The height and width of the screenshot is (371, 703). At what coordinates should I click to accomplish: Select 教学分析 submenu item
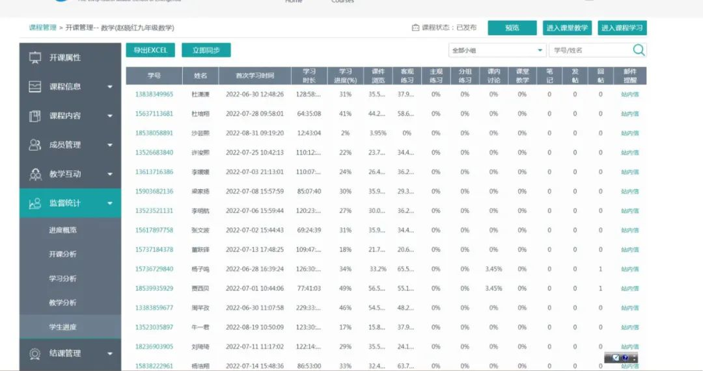click(x=62, y=303)
